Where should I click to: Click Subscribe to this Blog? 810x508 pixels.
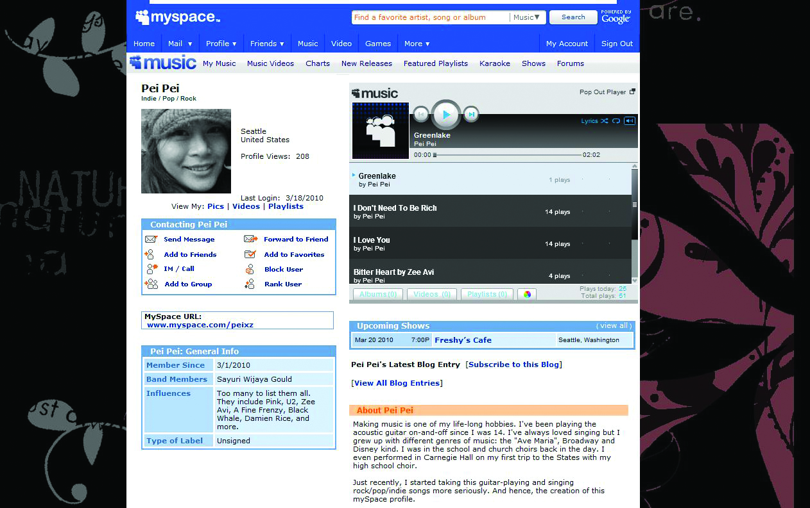[x=514, y=365]
